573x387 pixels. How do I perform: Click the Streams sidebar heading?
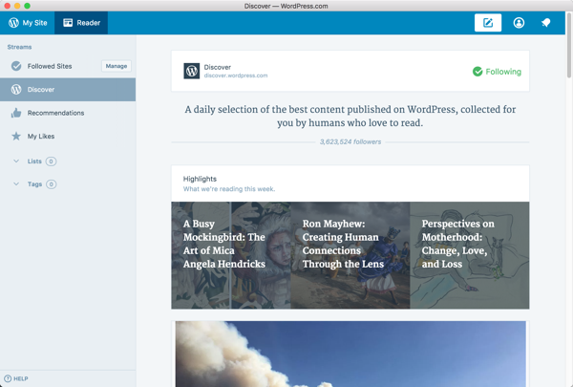pyautogui.click(x=19, y=47)
